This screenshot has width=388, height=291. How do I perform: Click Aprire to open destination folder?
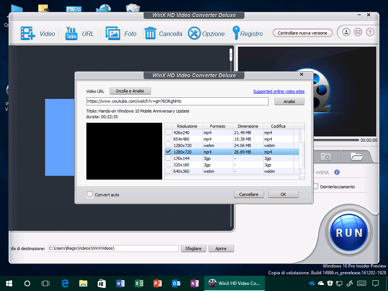(221, 249)
